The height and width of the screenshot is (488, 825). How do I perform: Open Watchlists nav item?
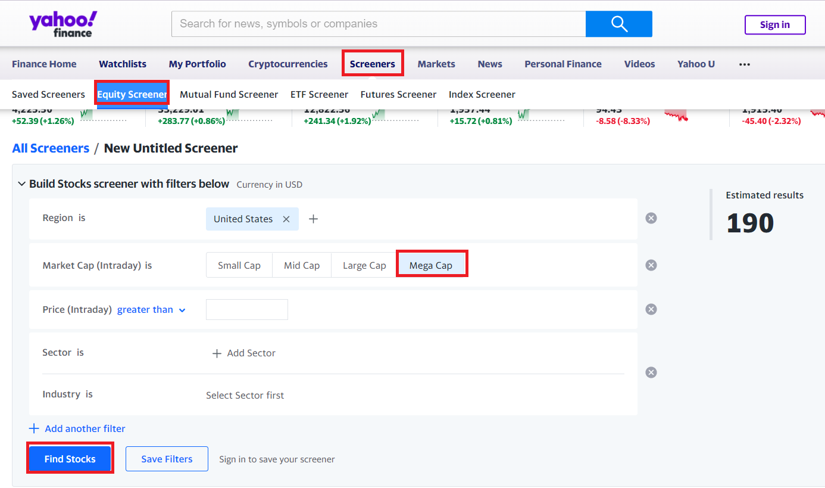(123, 64)
